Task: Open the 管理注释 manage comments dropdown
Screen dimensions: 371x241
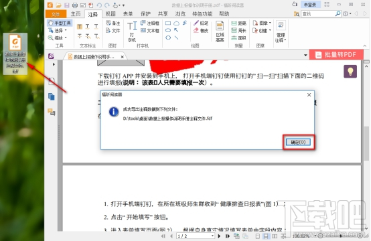Action: pos(281,32)
